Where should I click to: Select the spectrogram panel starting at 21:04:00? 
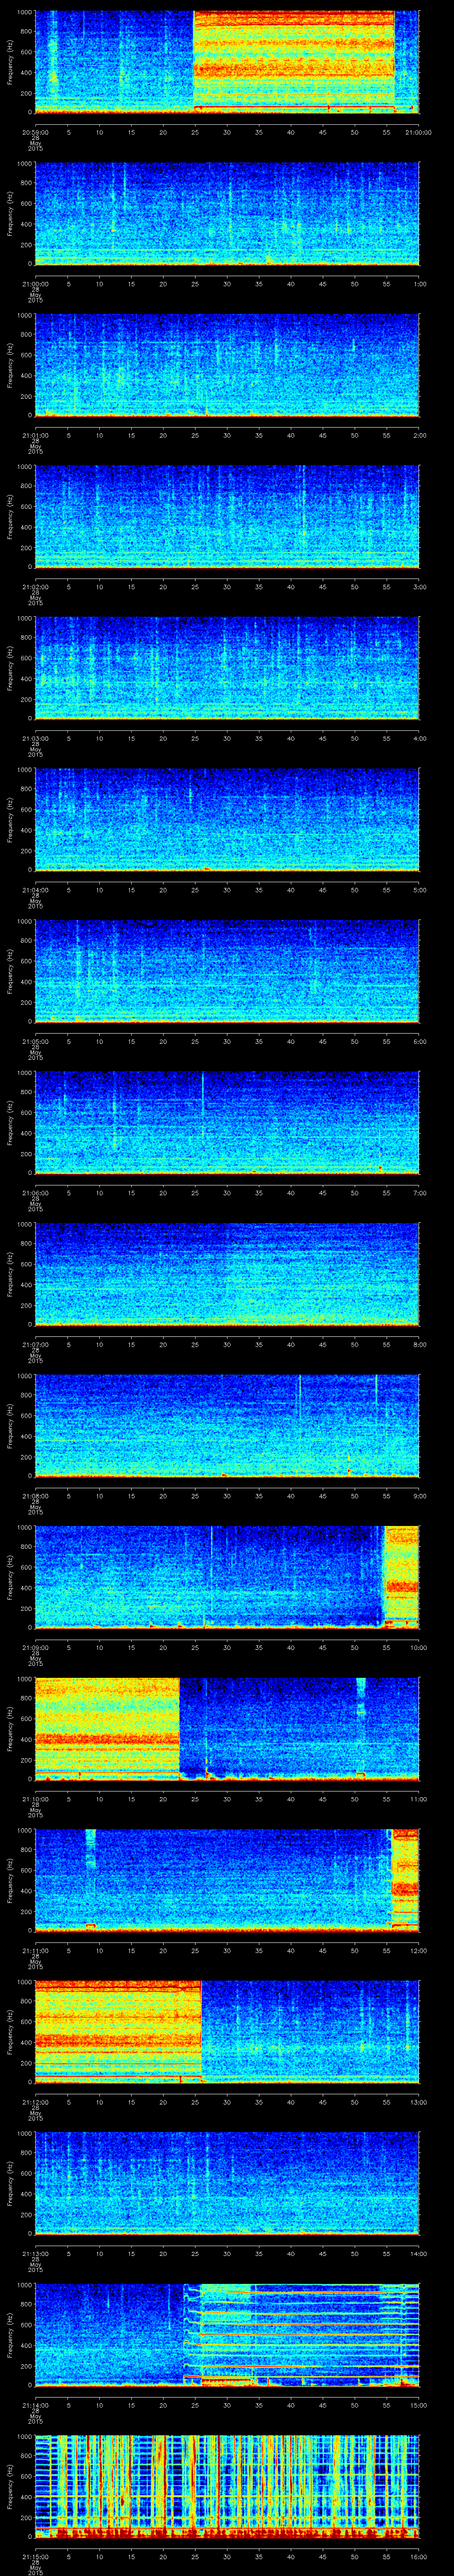[227, 819]
